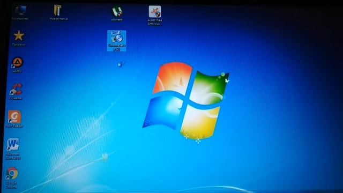
Task: Open the Computer desktop icon
Action: tap(20, 13)
